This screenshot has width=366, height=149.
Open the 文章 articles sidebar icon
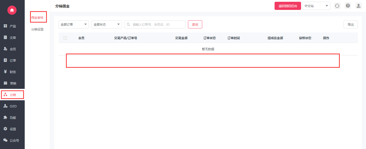tap(5, 38)
